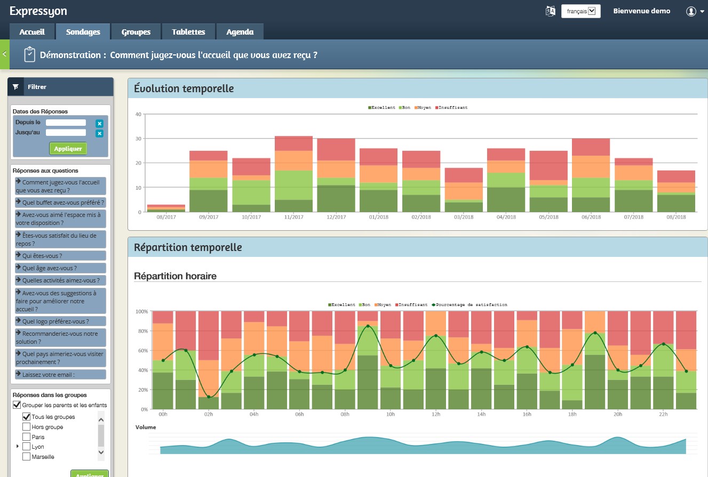Uncheck 'Tous les groupes' checkbox

[26, 417]
